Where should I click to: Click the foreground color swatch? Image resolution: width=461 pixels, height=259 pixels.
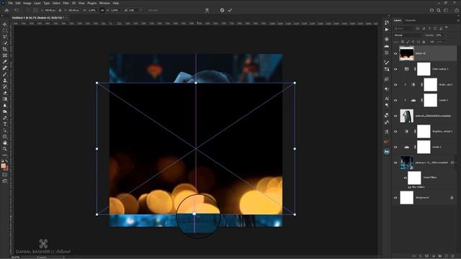click(x=4, y=166)
